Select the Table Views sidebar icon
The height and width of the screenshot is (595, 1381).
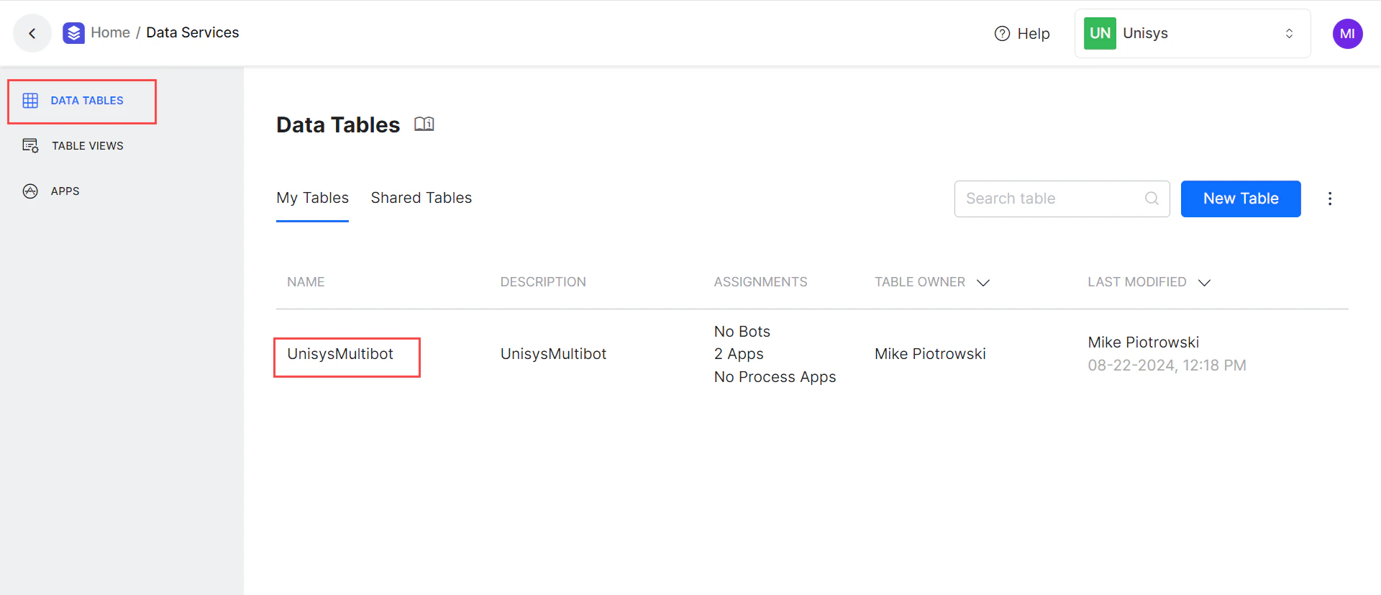(31, 145)
